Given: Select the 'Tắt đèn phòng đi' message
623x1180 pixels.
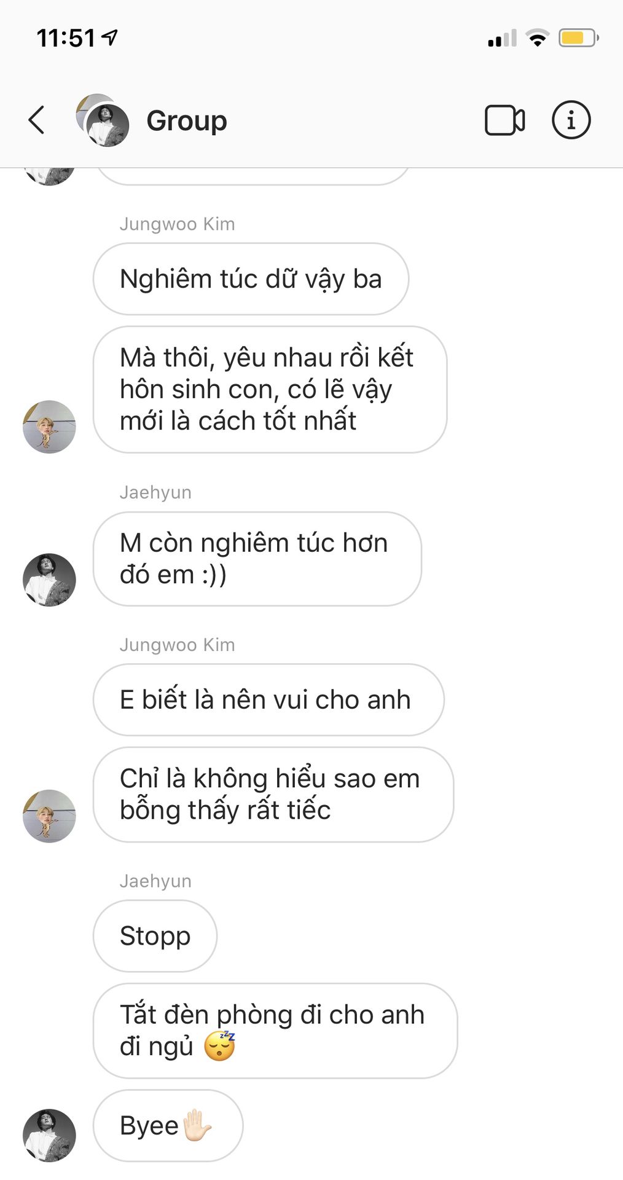Looking at the screenshot, I should [x=275, y=1031].
